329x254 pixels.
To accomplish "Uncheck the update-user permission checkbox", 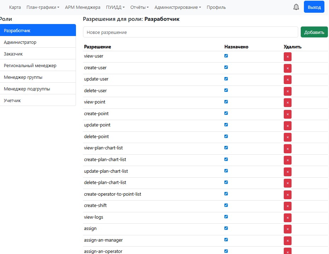I will click(x=226, y=79).
